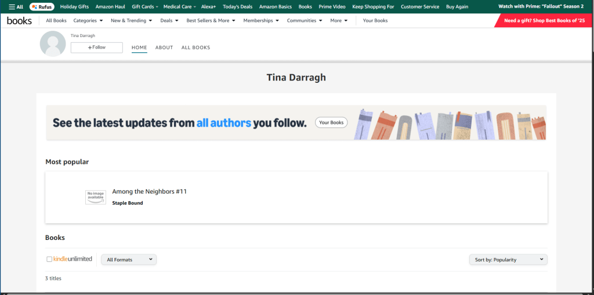Click the author profile avatar
Viewport: 594px width, 295px height.
(52, 44)
